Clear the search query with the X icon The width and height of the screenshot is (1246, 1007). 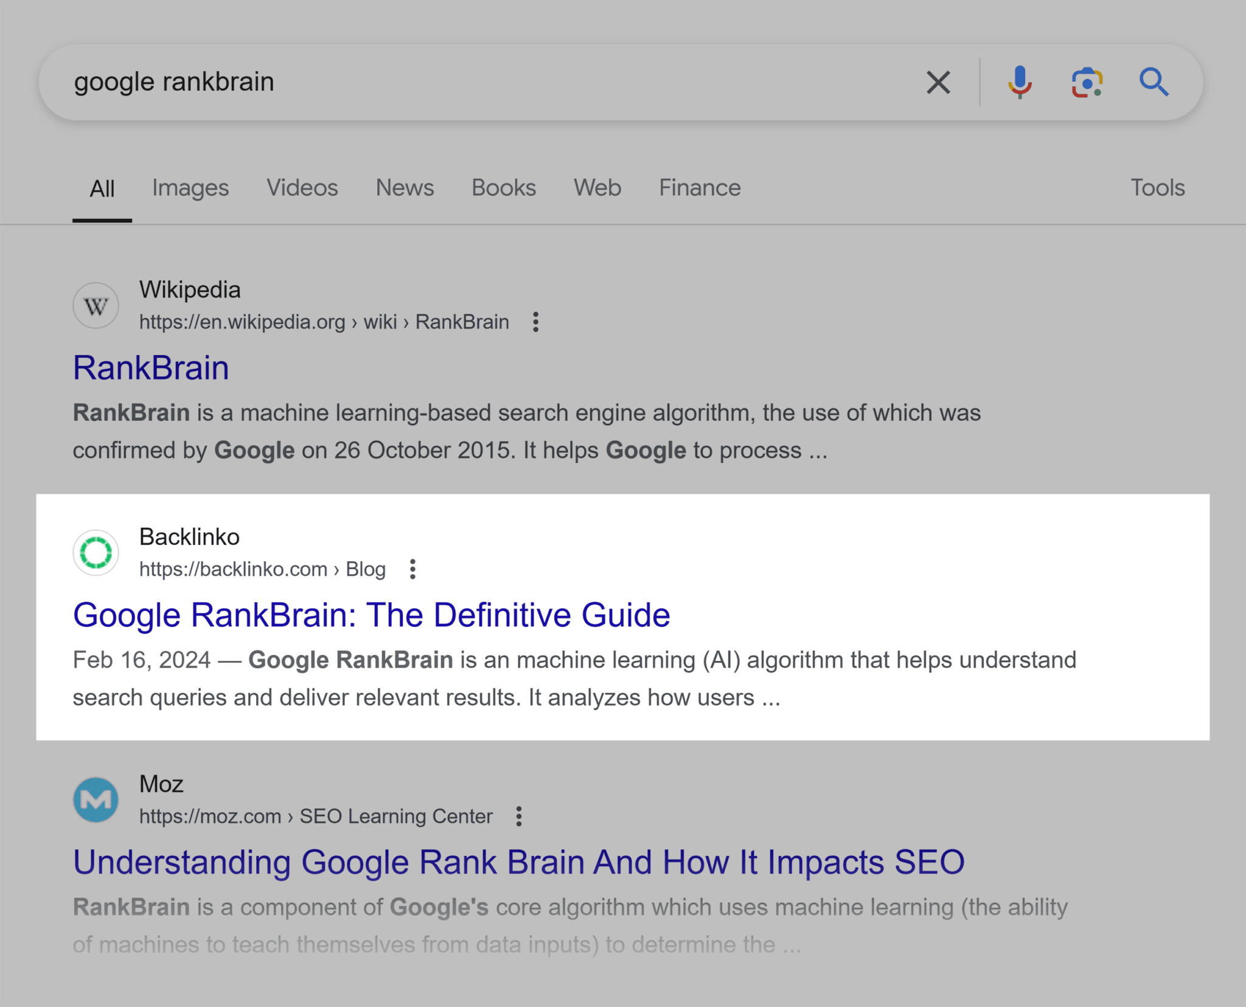tap(938, 82)
